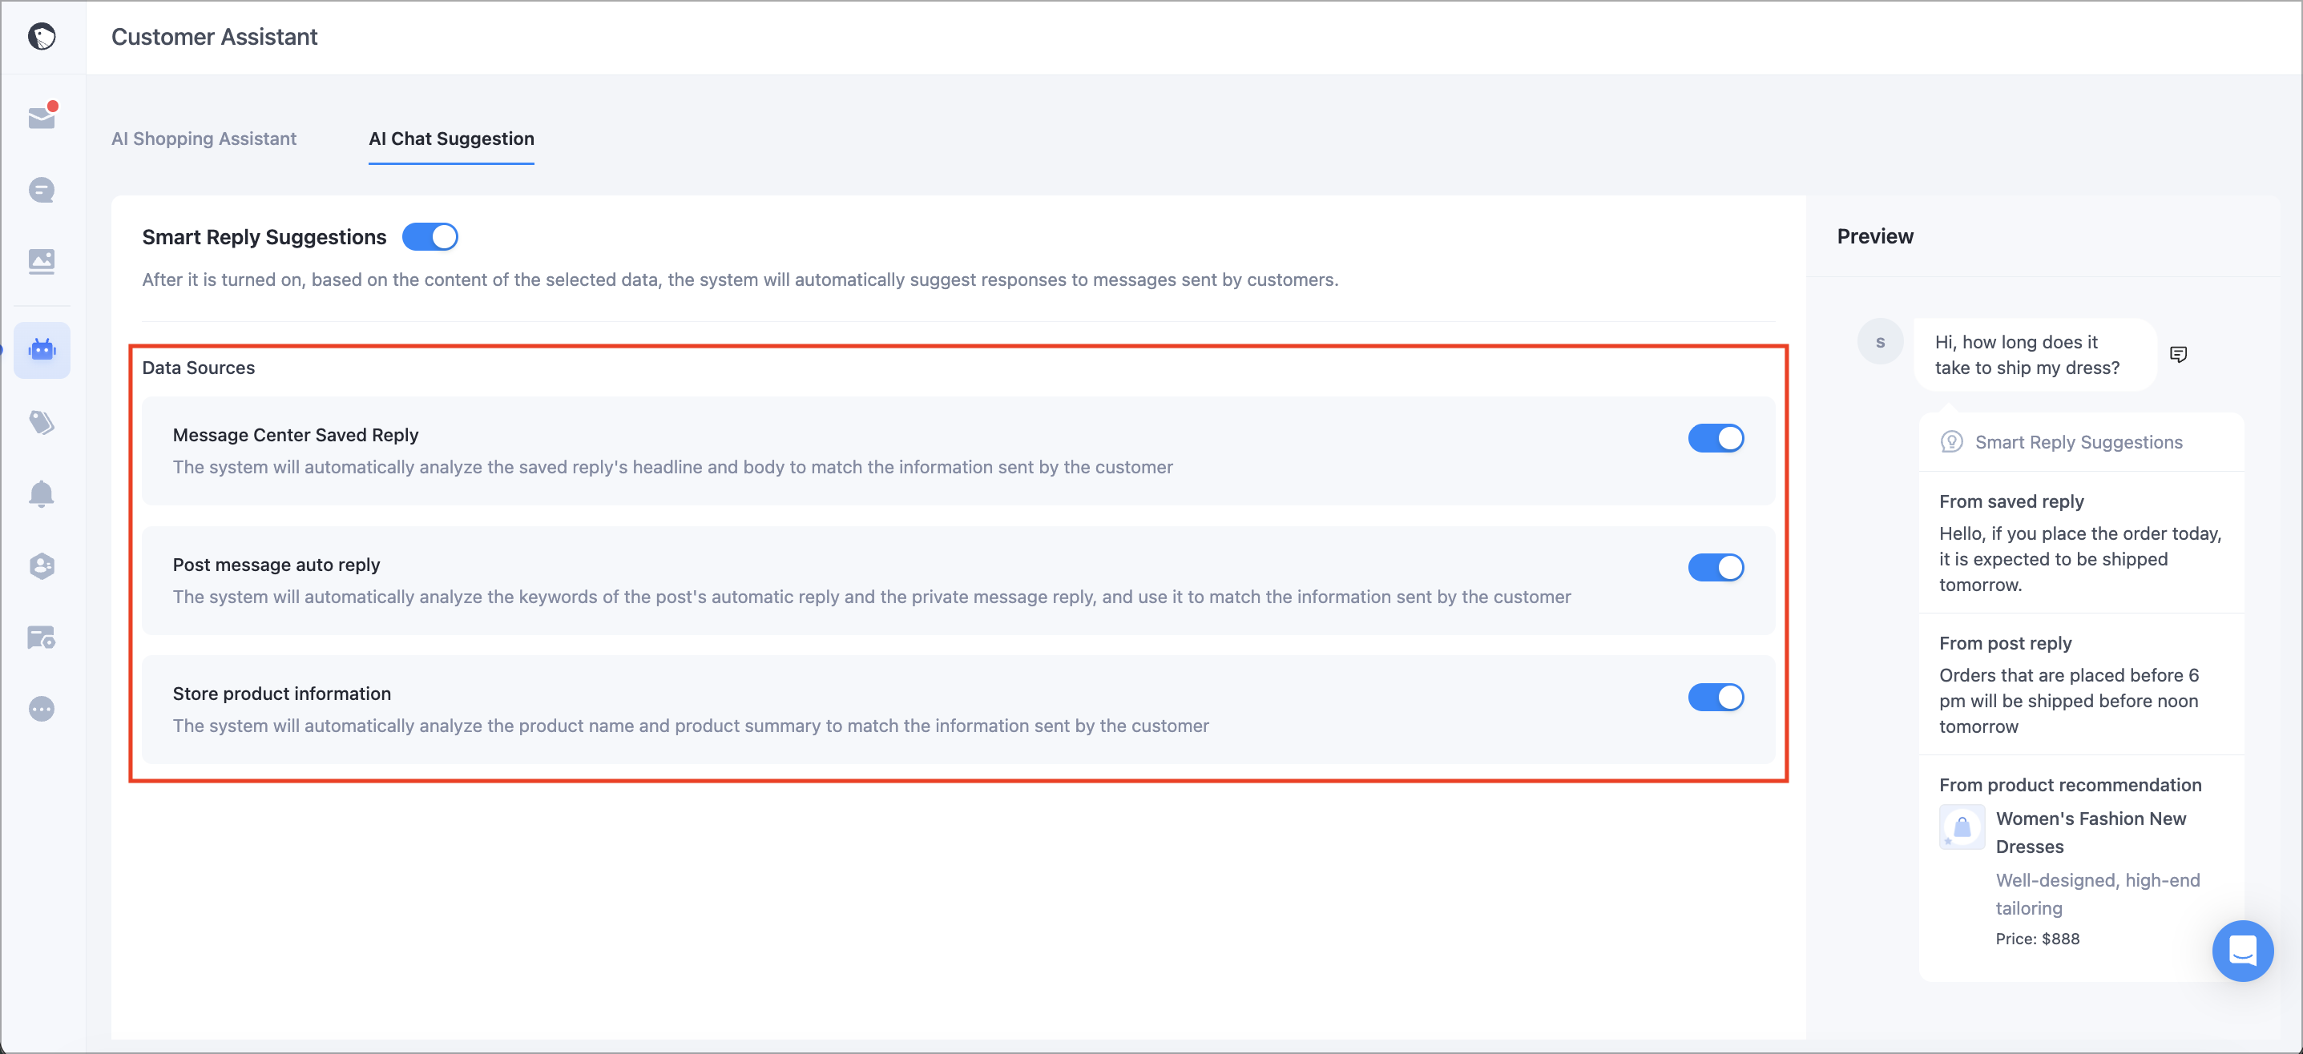The image size is (2303, 1054).
Task: Click the product bag thumbnail in preview
Action: (1962, 827)
